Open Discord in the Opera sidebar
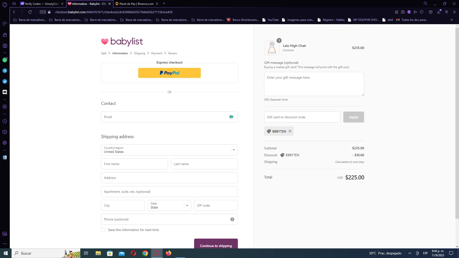The width and height of the screenshot is (459, 258). click(x=5, y=92)
